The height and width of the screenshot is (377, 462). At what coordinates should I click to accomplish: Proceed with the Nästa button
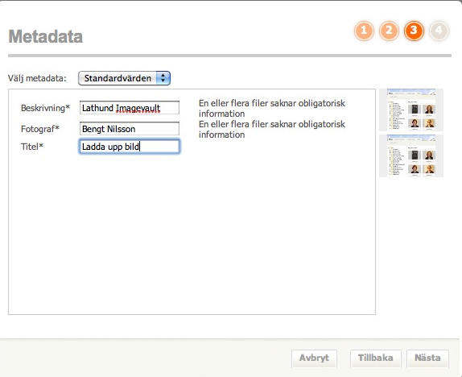pyautogui.click(x=427, y=358)
